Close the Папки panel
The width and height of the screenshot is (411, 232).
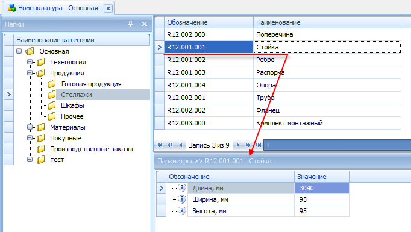pyautogui.click(x=144, y=24)
